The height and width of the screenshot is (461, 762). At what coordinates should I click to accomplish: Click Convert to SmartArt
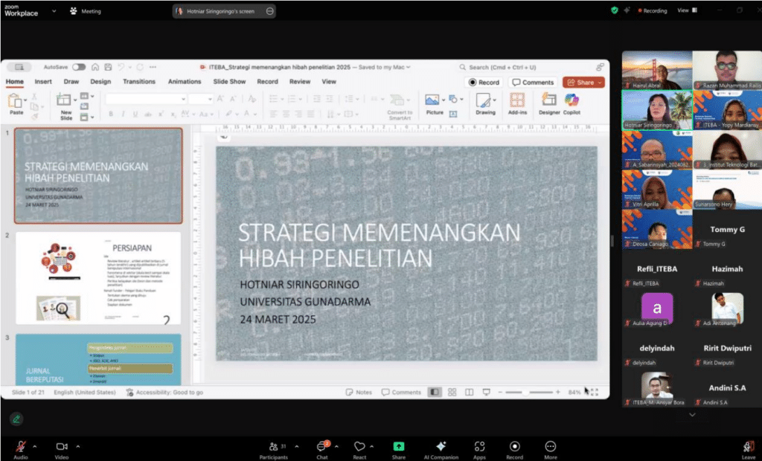click(400, 106)
